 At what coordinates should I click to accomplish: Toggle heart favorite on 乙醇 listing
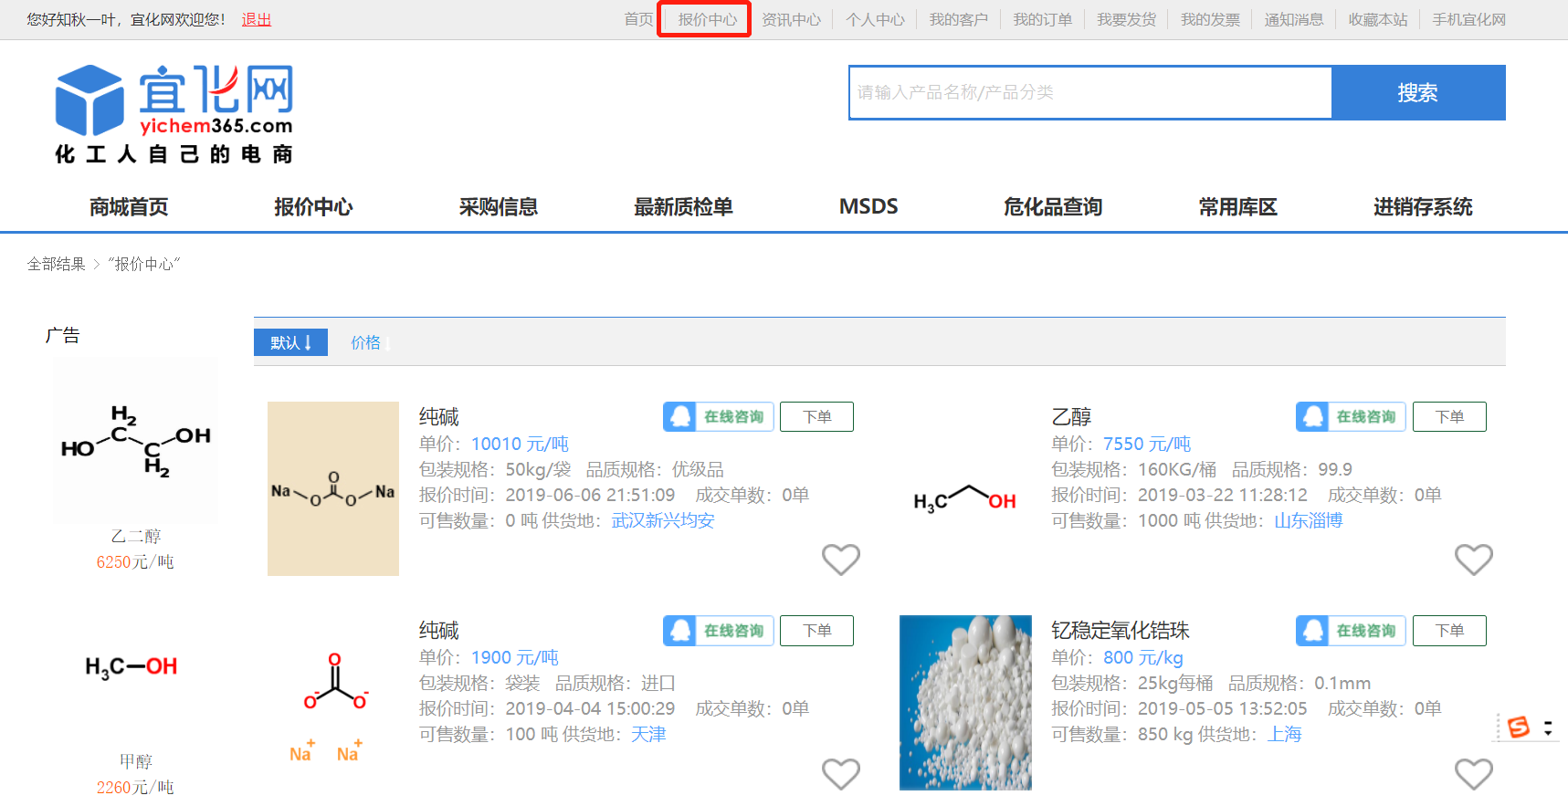[x=1472, y=559]
